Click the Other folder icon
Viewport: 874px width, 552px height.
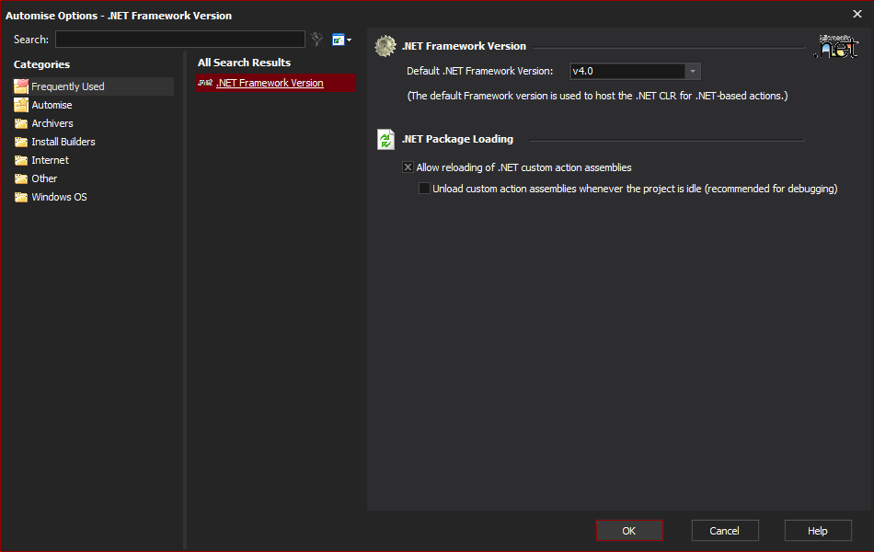[x=21, y=178]
